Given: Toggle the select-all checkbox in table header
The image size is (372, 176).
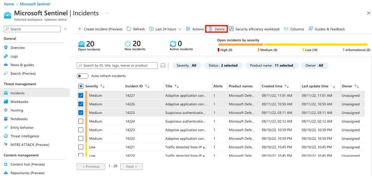Looking at the screenshot, I should pos(81,86).
